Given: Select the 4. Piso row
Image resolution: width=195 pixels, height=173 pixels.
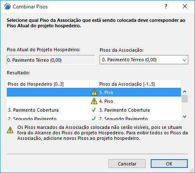Looking at the screenshot, I should [94, 101].
